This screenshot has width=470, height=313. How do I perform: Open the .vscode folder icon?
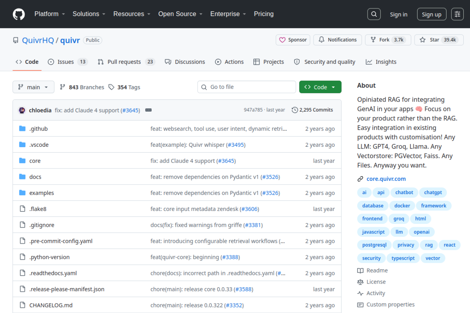[x=22, y=145]
